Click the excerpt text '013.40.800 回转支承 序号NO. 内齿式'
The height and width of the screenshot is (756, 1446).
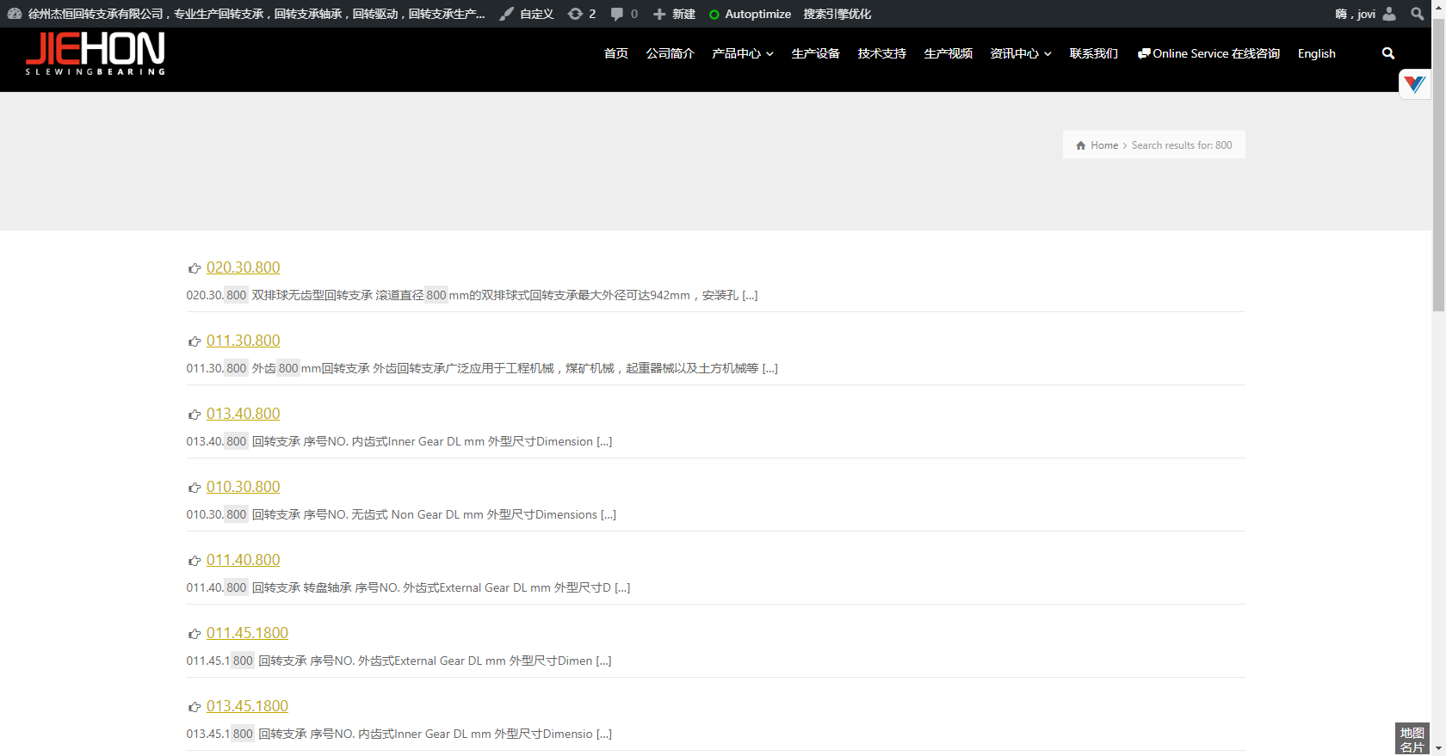click(x=287, y=441)
